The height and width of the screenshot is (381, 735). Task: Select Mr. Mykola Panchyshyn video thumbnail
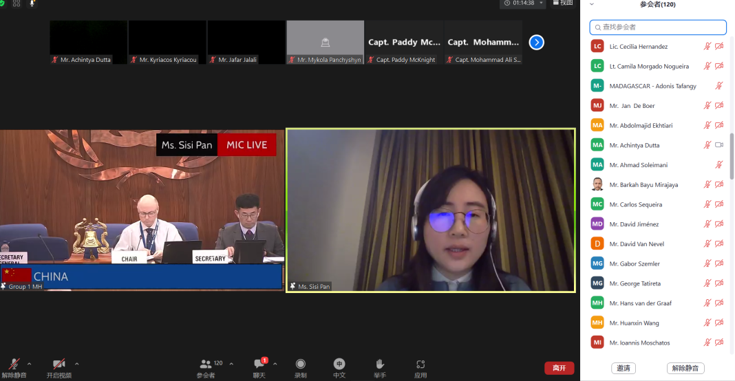click(x=325, y=43)
